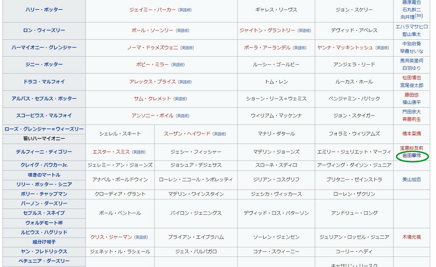Open the ハリー・ポッター character link
The height and width of the screenshot is (267, 436).
44,10
